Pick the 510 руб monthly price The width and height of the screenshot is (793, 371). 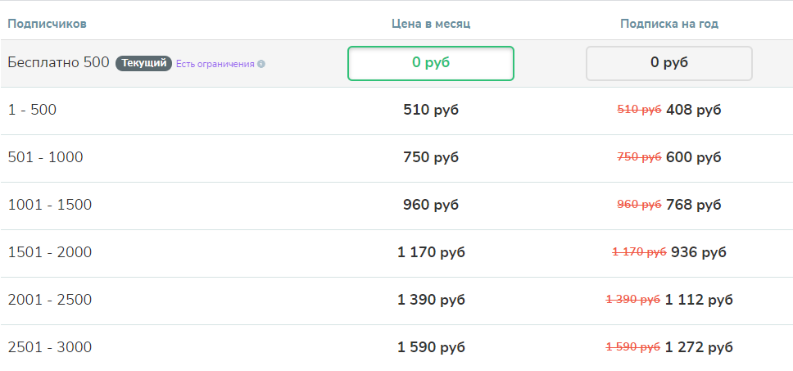tap(431, 110)
